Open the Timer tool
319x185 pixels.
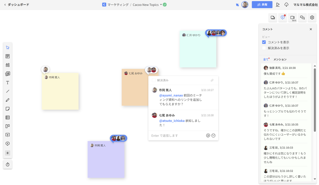[7, 165]
